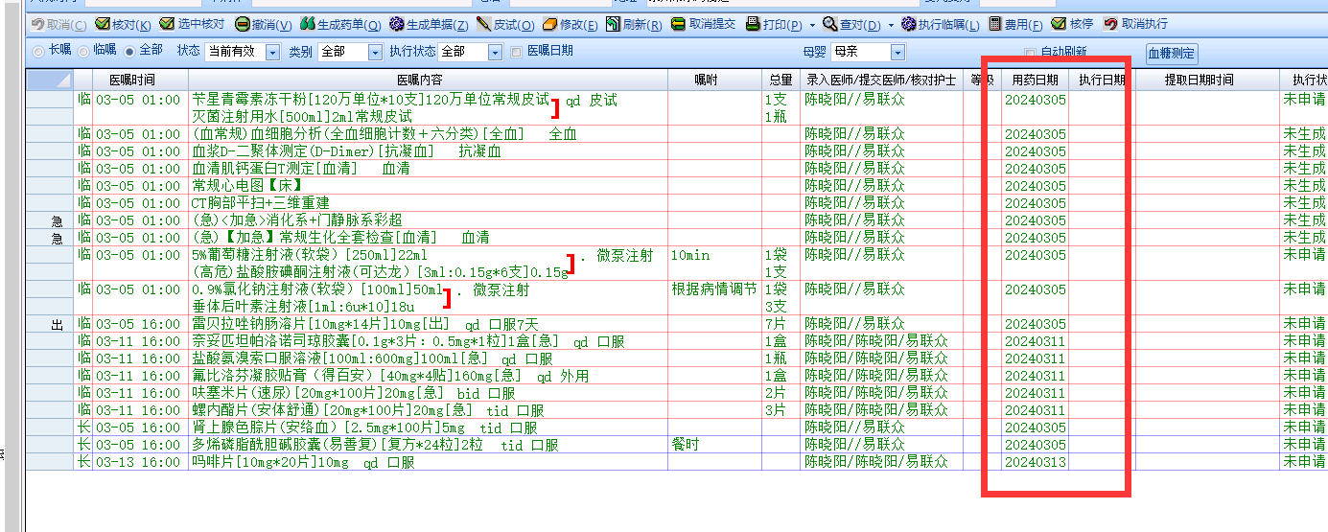The height and width of the screenshot is (532, 1328).
Task: Select the 血清肌钙蛋白T测定 order row
Action: 676,169
